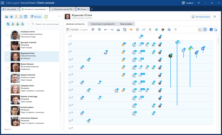Image resolution: width=222 pixels, height=135 pixels.
Task: Click the Telegram icon on timeline
Action: pyautogui.click(x=183, y=50)
